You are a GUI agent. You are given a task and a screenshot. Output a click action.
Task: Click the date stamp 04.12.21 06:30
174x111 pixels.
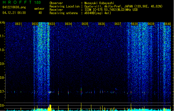coord(14,13)
